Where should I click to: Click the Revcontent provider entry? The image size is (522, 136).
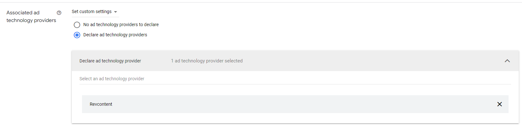tap(295, 104)
